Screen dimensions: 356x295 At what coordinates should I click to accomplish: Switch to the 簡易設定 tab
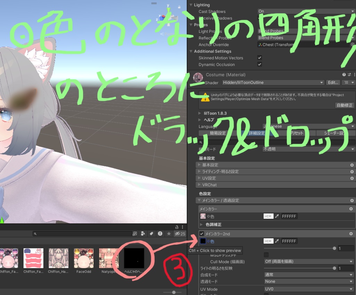(218, 133)
